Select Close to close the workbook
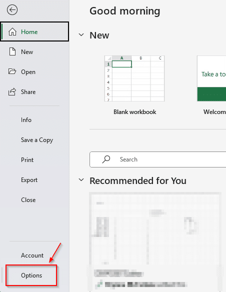Viewport: 226px width, 292px height. click(28, 200)
